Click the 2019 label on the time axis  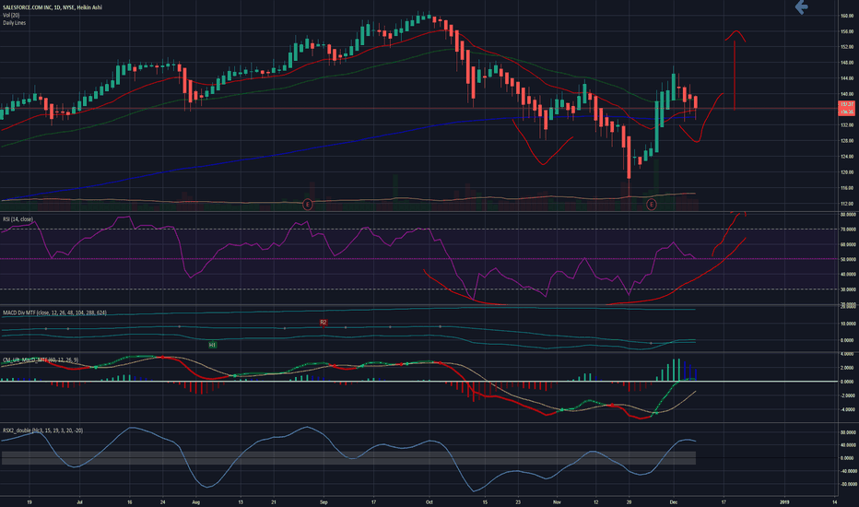pos(784,502)
